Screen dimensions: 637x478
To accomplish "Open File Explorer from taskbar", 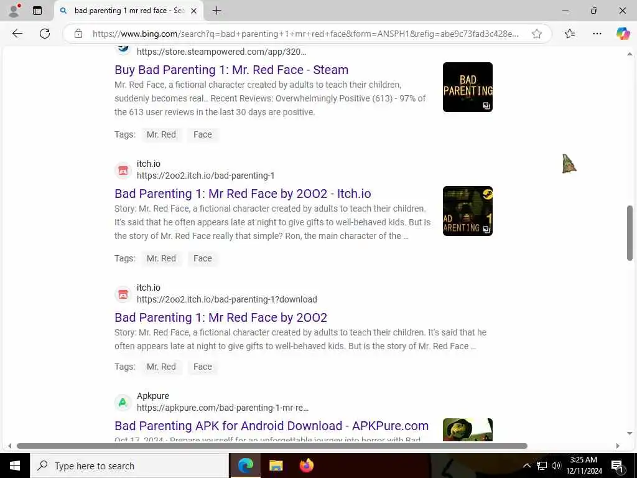I will (x=276, y=466).
